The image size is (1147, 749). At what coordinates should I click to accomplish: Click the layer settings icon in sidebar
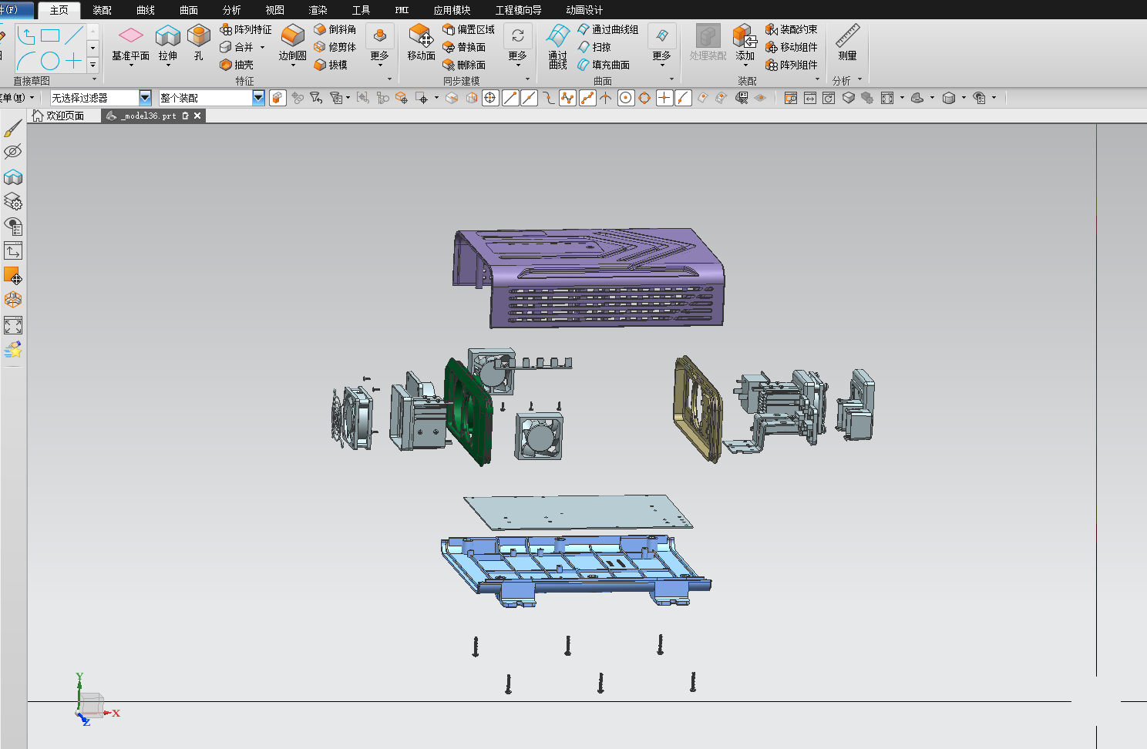point(13,202)
